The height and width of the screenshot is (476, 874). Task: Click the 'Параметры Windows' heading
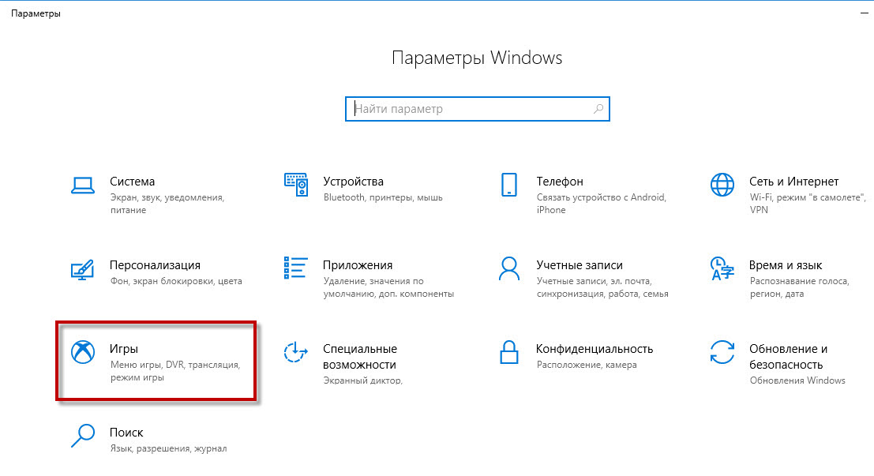[477, 58]
